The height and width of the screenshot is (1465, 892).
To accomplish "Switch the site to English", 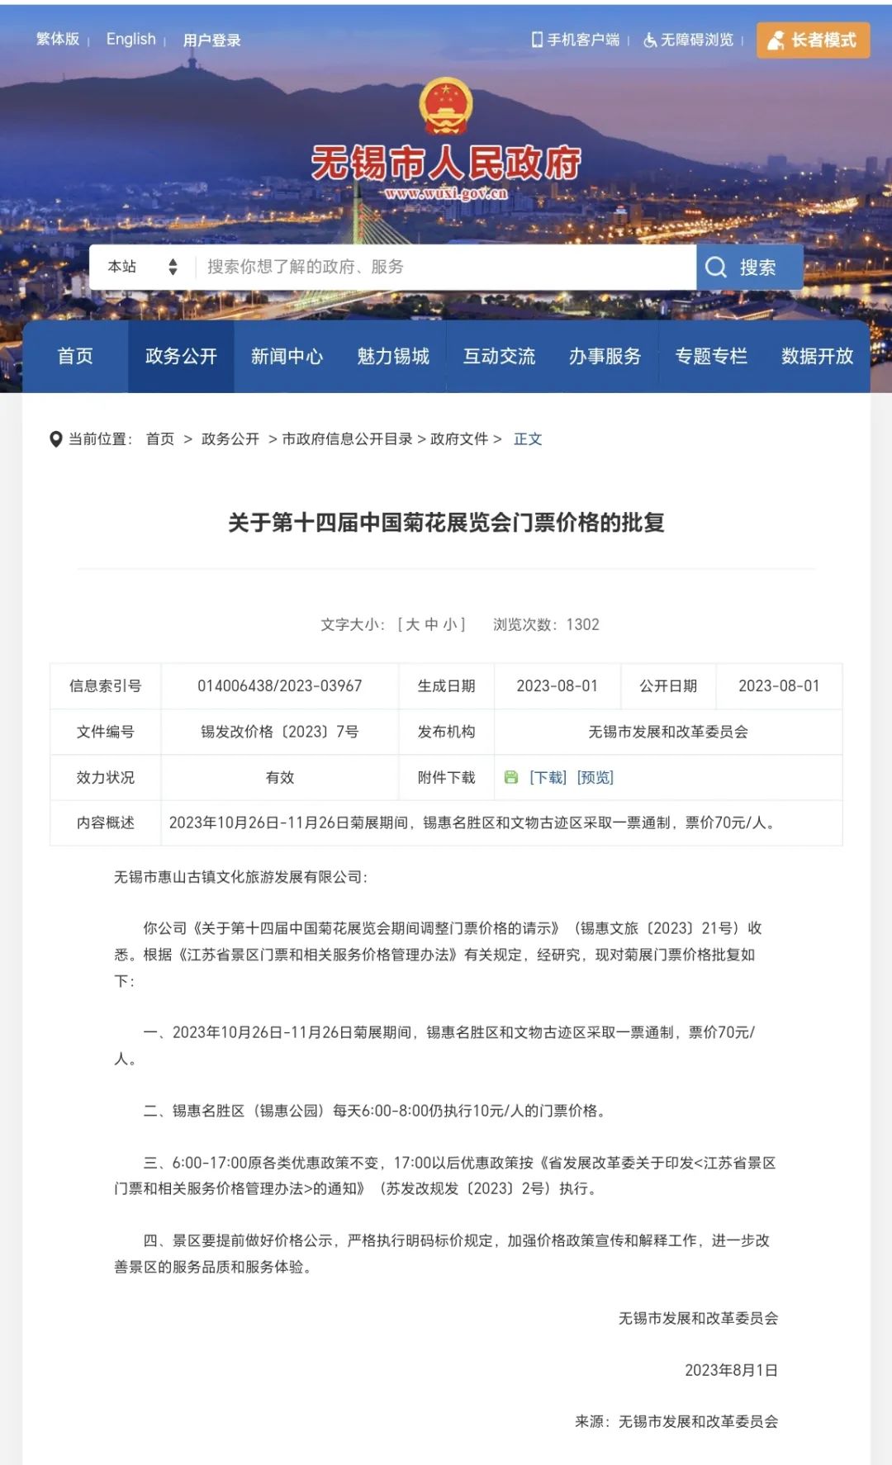I will tap(130, 39).
